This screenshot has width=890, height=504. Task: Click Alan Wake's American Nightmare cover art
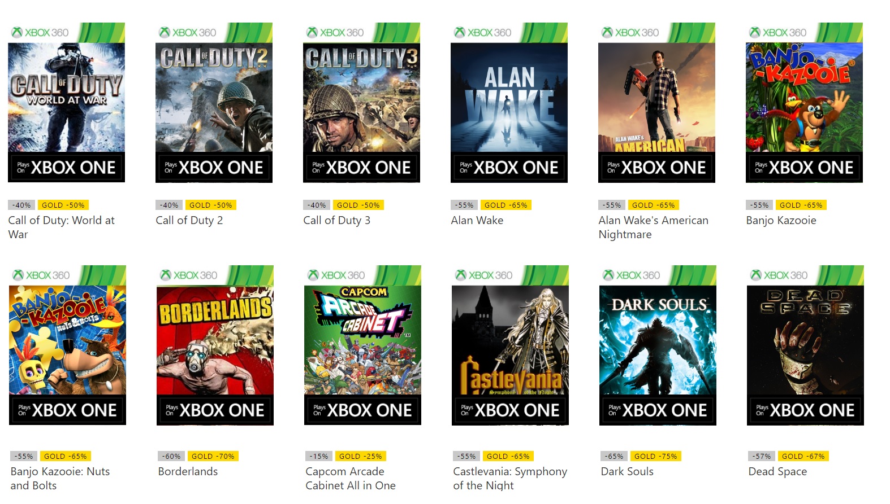click(656, 103)
